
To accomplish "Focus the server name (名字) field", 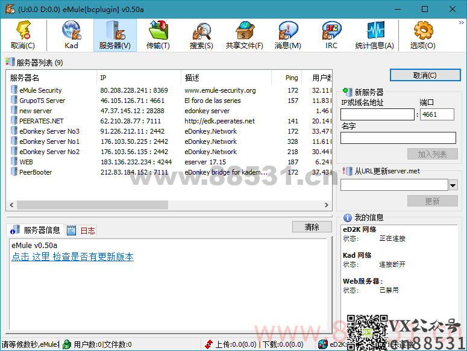I will [398, 138].
